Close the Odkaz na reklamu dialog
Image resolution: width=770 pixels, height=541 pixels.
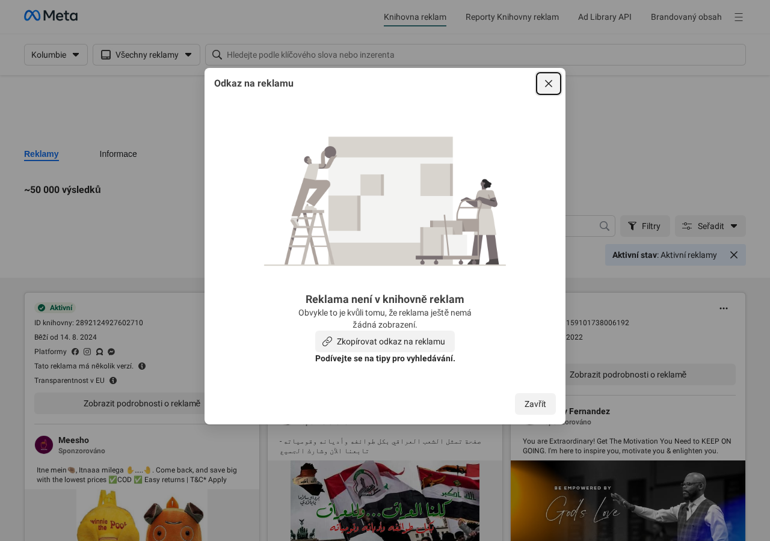(548, 84)
